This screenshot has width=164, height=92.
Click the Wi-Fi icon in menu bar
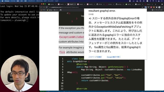[153, 1]
